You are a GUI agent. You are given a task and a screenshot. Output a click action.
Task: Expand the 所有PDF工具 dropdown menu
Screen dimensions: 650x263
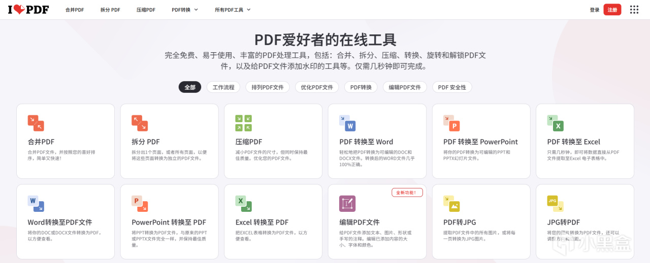[233, 10]
